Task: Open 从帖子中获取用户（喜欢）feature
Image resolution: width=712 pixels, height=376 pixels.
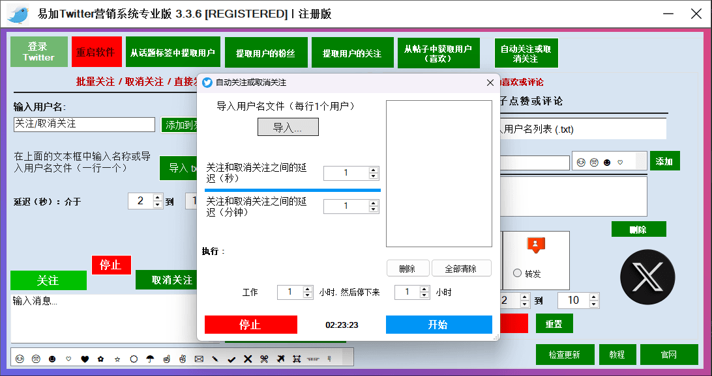Action: 439,53
